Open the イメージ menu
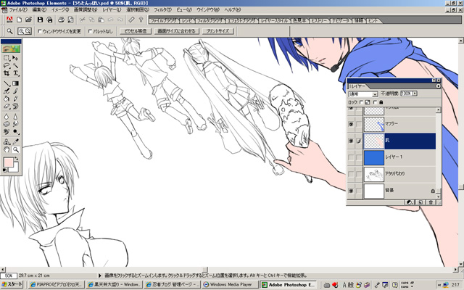464x290 pixels. 59,9
